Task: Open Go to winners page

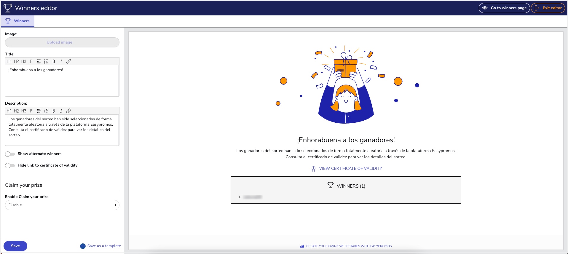Action: pos(504,8)
